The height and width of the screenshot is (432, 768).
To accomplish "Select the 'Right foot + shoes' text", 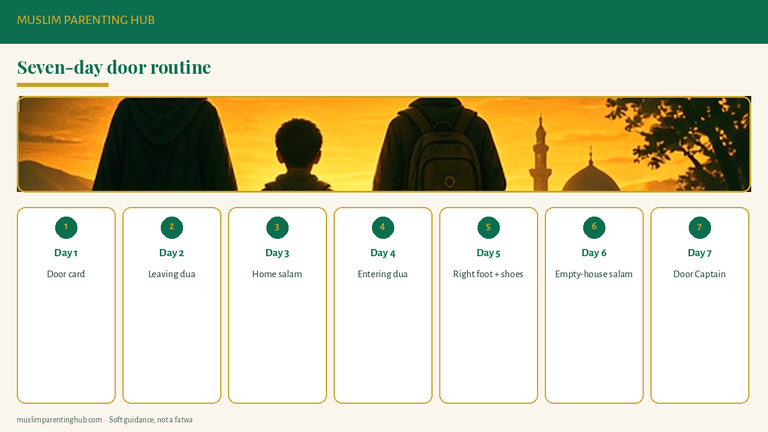I will (x=488, y=274).
